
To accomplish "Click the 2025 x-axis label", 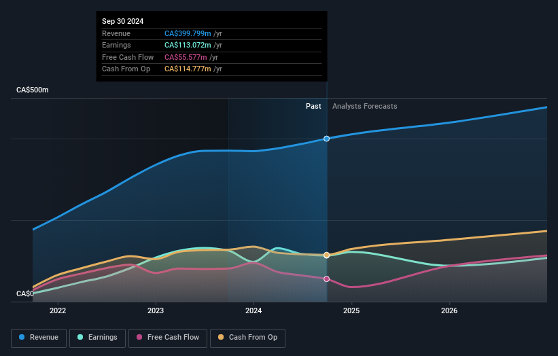I will 351,310.
